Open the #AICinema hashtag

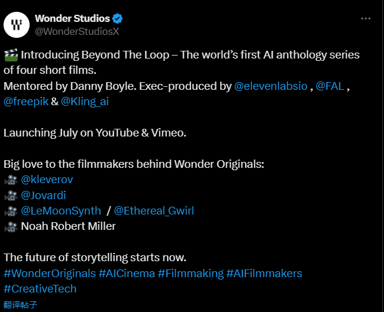tap(127, 274)
